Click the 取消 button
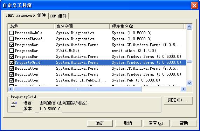The width and height of the screenshot is (200, 131). point(128,123)
